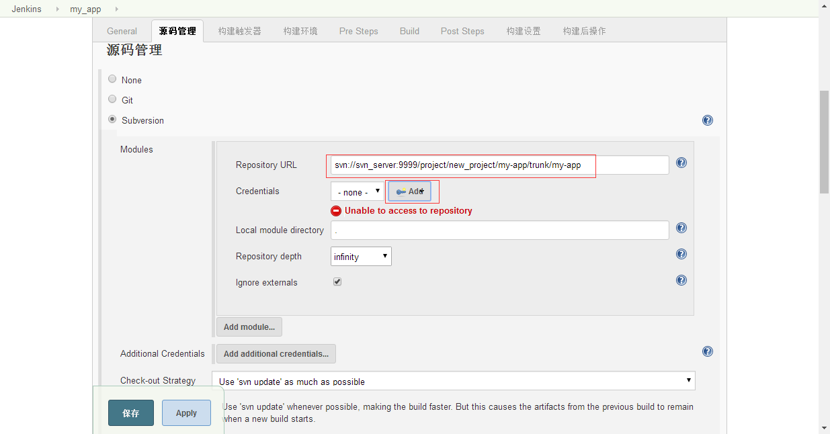Screen dimensions: 830x434
Task: Open the Check-out Strategy dropdown
Action: click(454, 381)
